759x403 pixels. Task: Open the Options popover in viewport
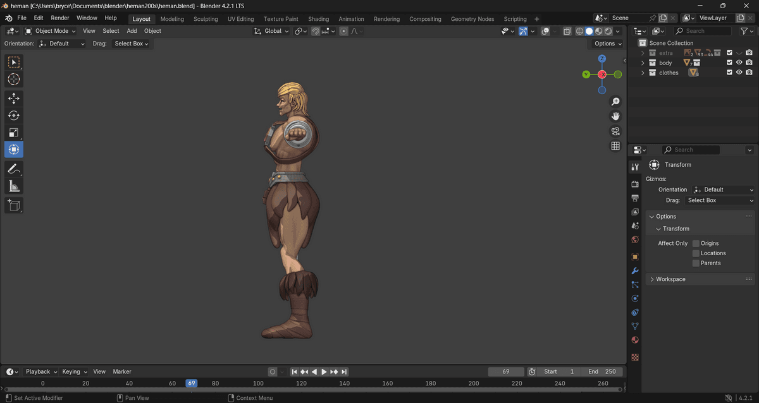click(x=607, y=44)
